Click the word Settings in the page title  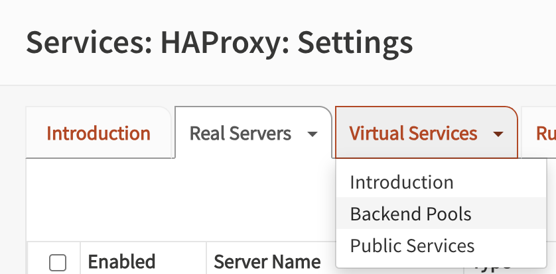[354, 42]
